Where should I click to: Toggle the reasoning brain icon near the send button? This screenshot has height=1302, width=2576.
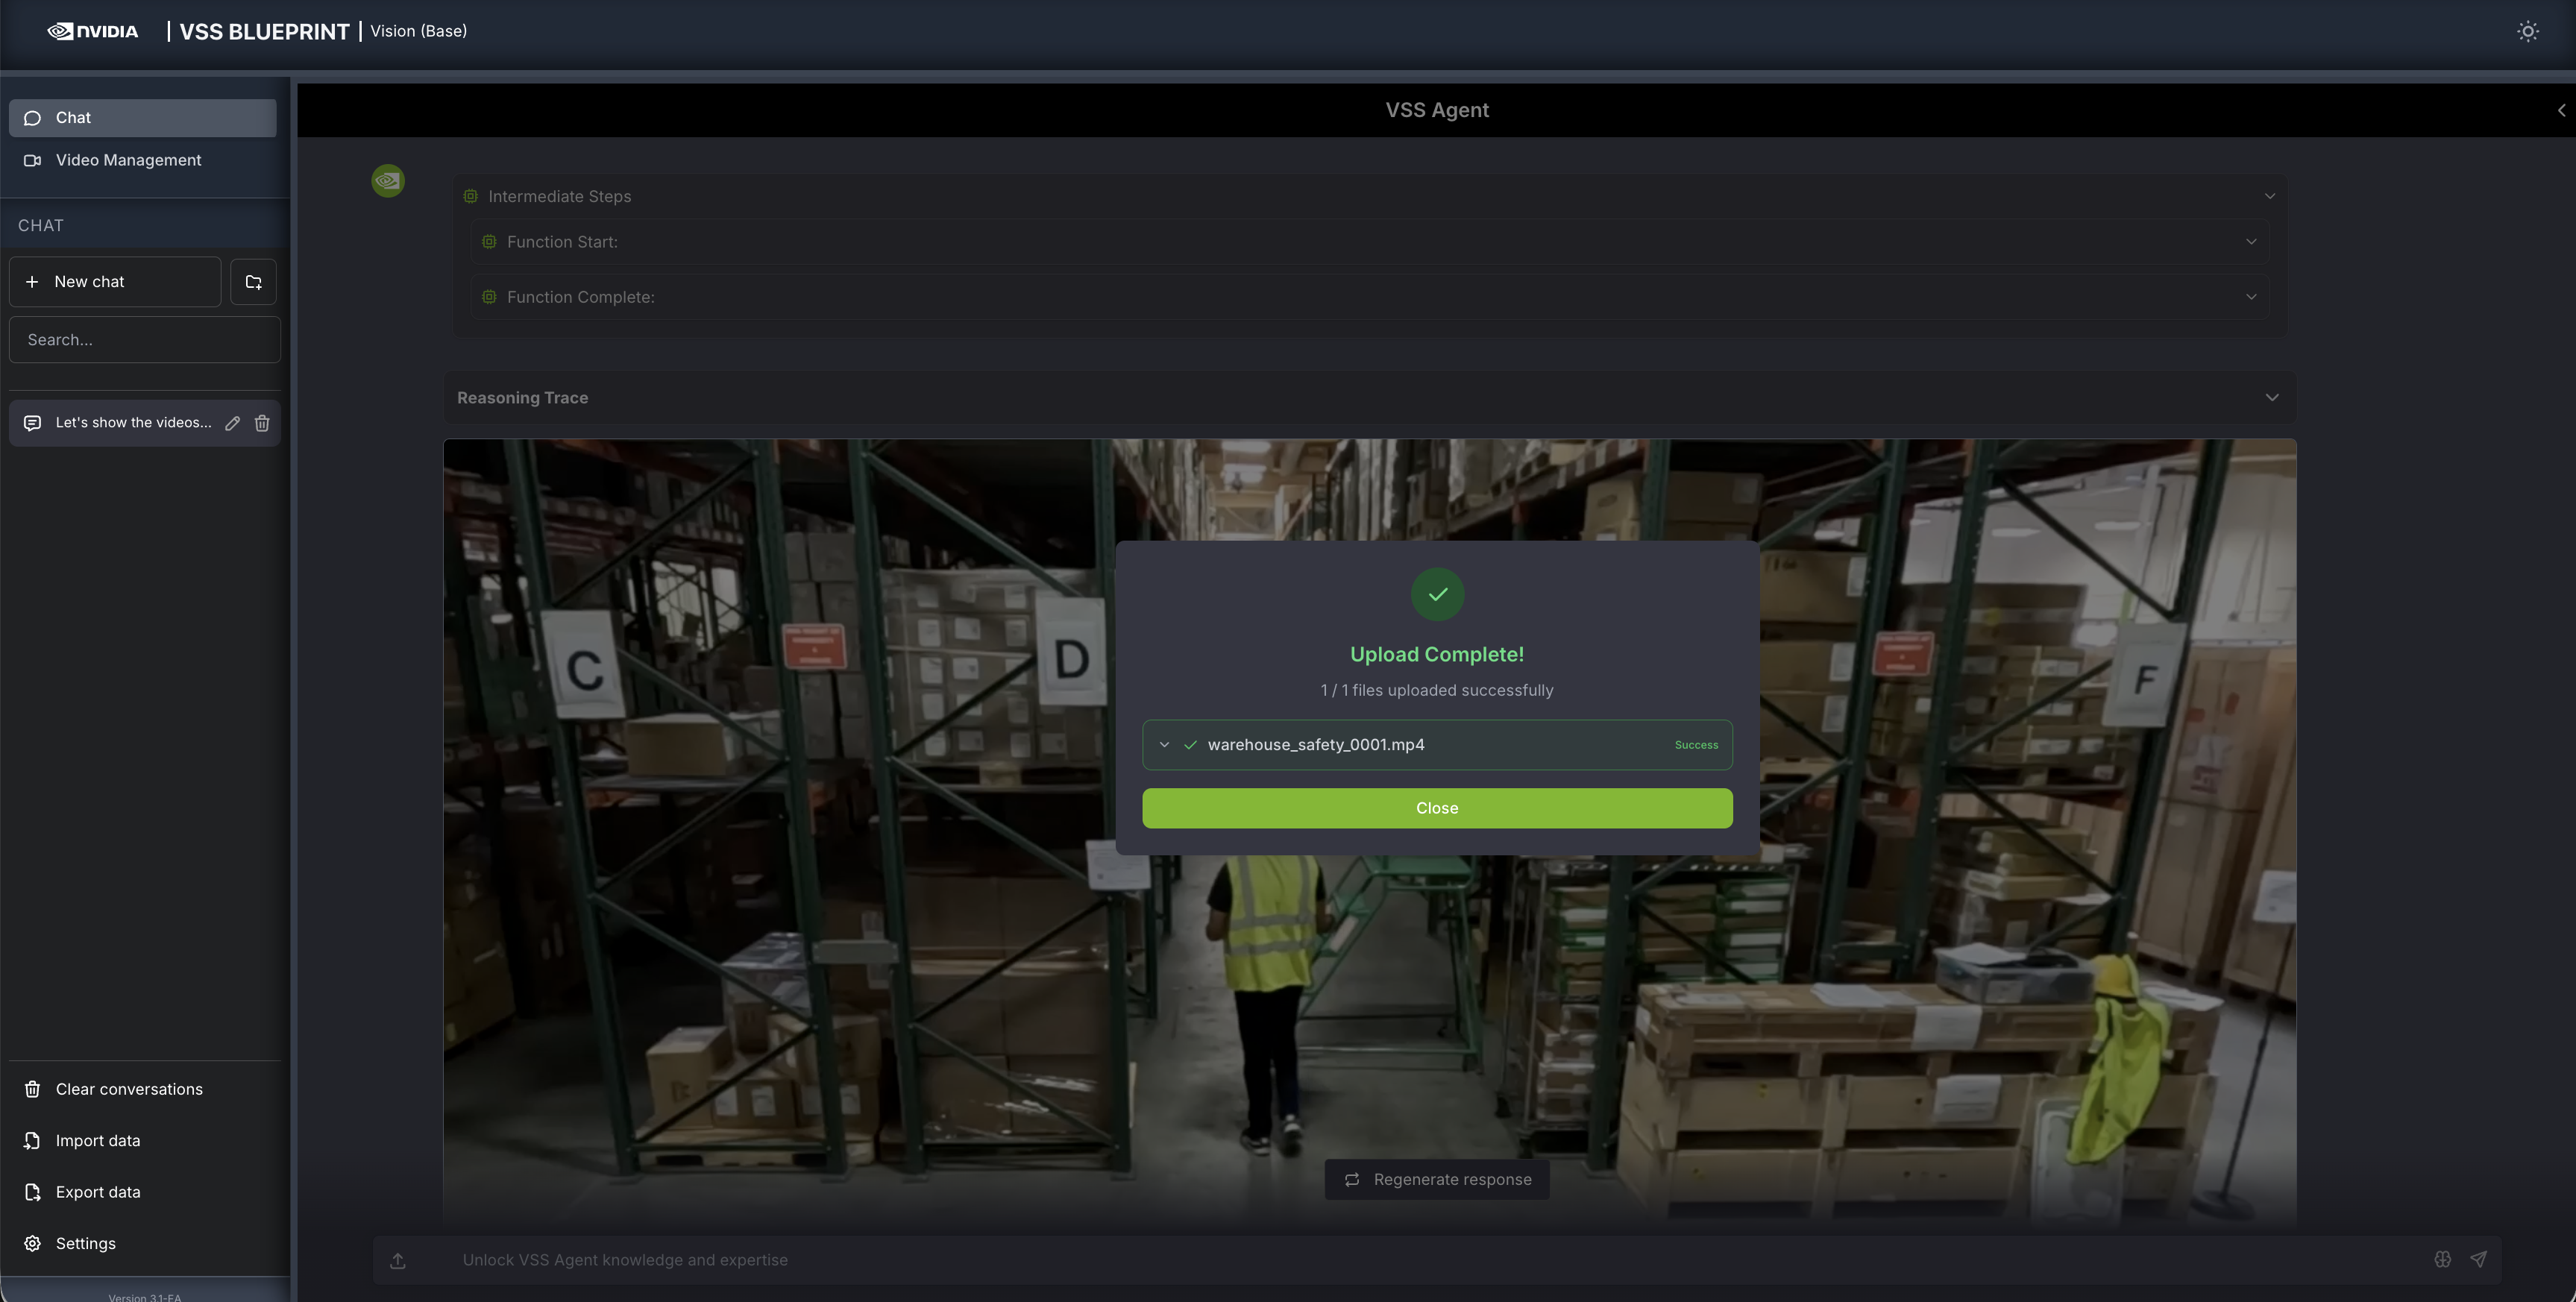(x=2442, y=1259)
